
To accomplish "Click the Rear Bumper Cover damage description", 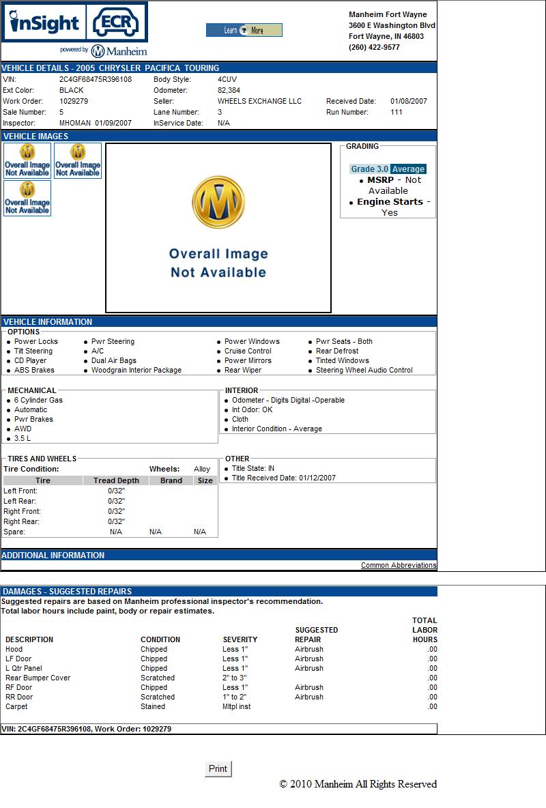I will click(38, 678).
